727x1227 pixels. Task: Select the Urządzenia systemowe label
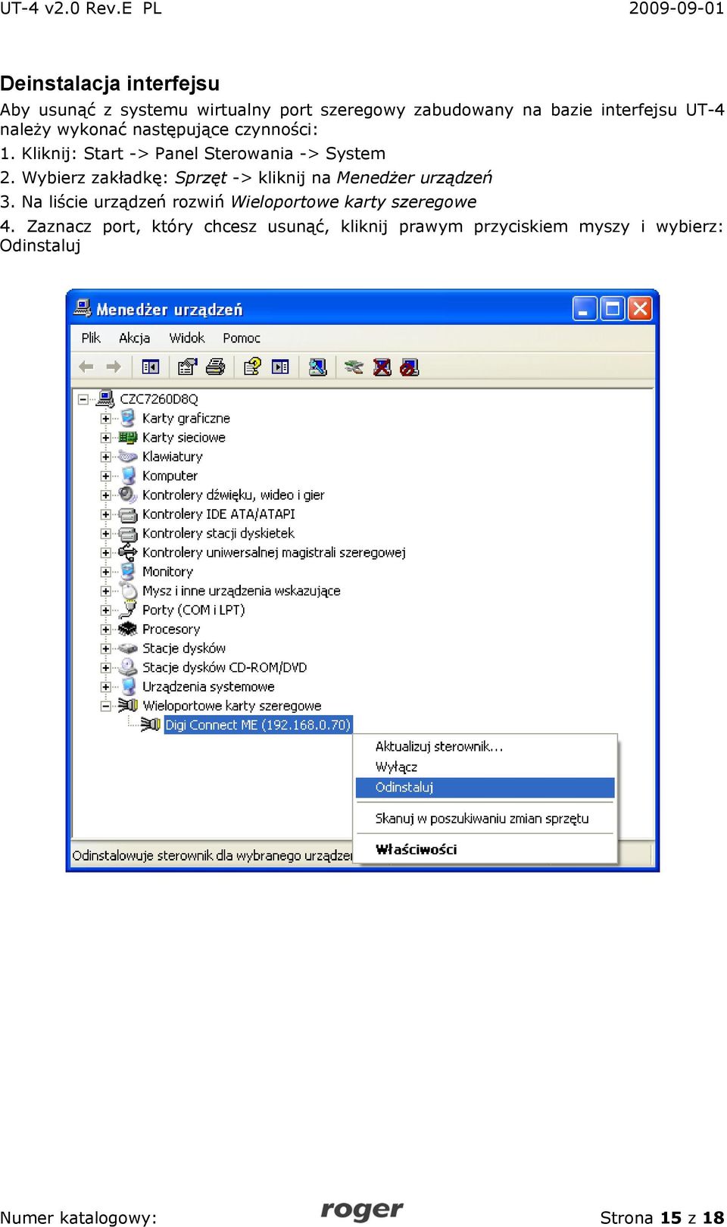[x=208, y=686]
